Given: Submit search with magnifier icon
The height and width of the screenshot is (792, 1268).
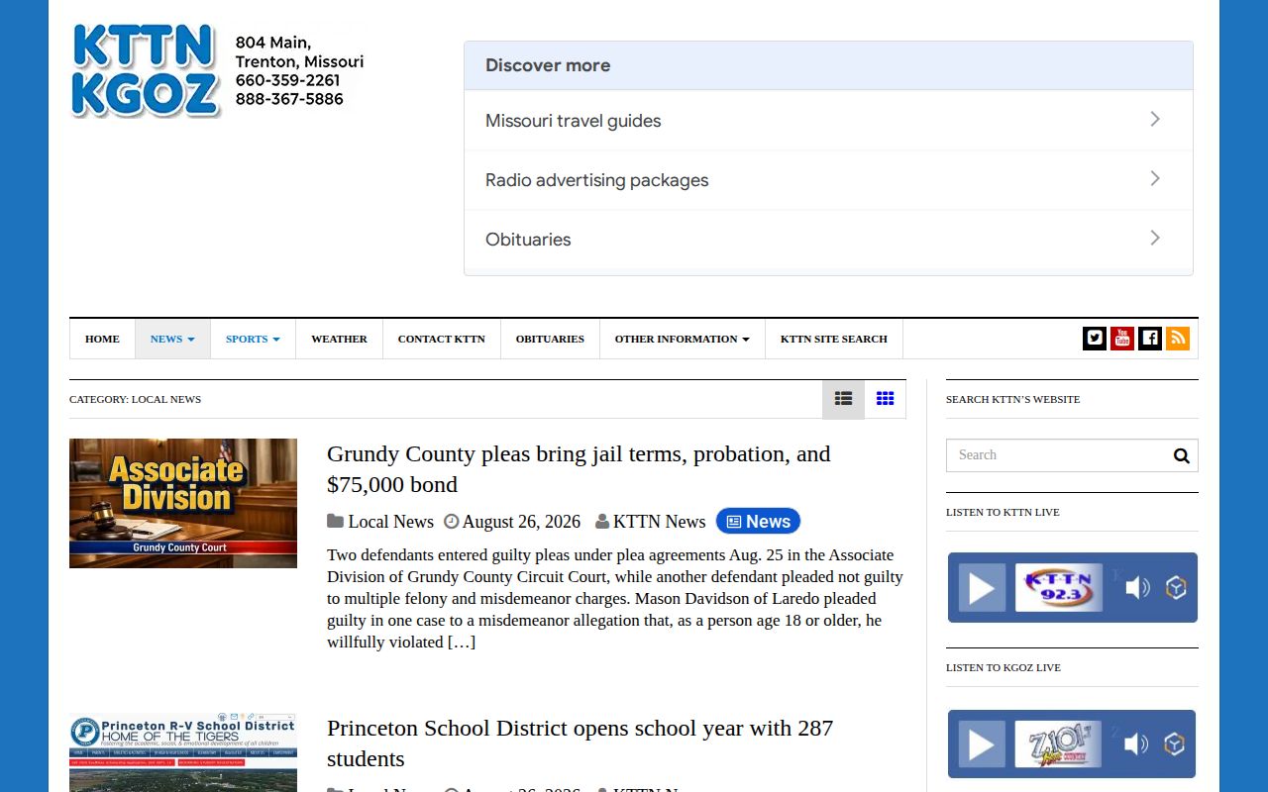Looking at the screenshot, I should coord(1181,455).
